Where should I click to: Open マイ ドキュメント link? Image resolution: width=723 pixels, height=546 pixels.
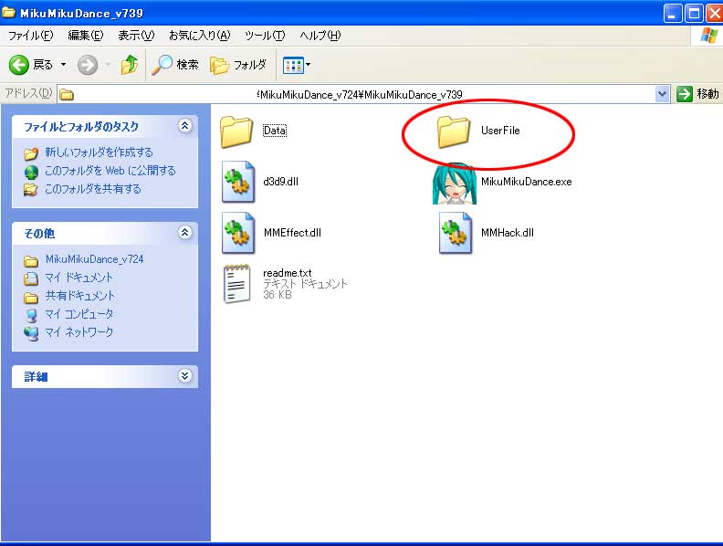click(x=79, y=278)
